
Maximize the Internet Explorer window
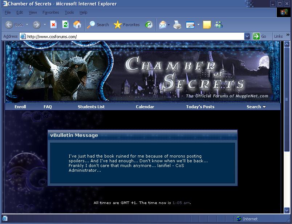(x=280, y=4)
